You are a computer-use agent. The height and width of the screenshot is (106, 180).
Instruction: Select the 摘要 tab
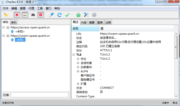tap(92, 22)
